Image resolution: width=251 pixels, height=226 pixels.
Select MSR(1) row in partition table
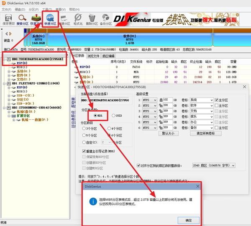pos(155,72)
